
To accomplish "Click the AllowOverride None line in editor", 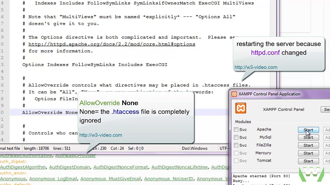I will [x=50, y=113].
